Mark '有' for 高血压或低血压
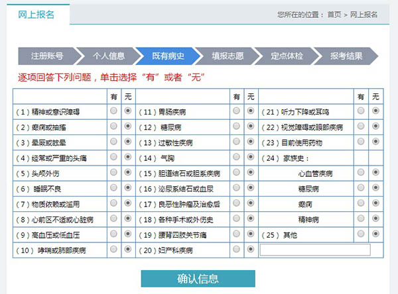The height and width of the screenshot is (294, 398). [113, 234]
